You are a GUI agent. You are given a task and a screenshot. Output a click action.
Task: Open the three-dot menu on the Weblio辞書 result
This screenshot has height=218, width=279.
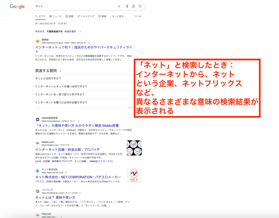(78, 121)
